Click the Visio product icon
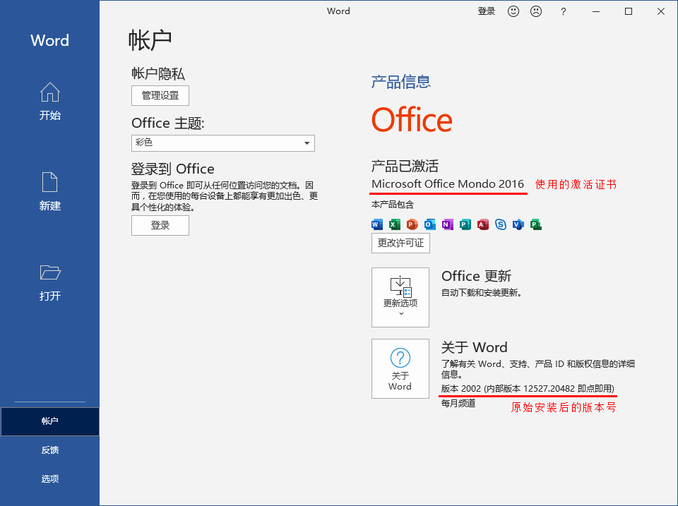 518,224
